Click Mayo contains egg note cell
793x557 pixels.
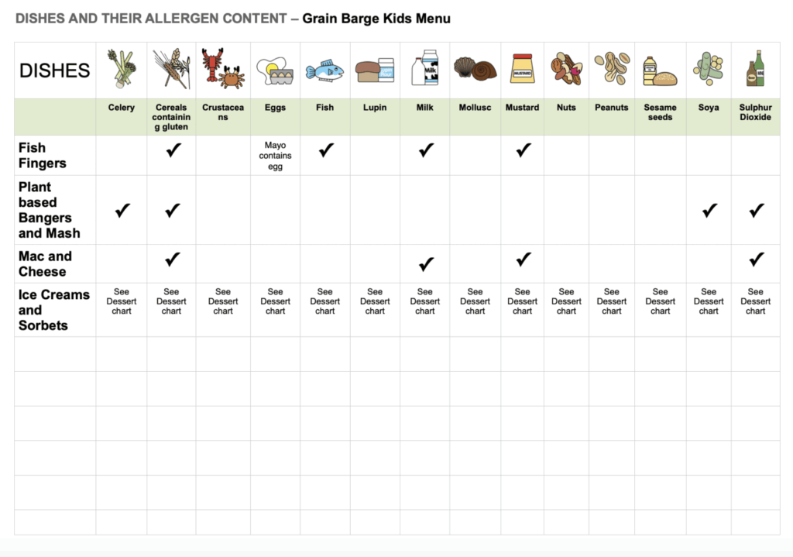[275, 156]
